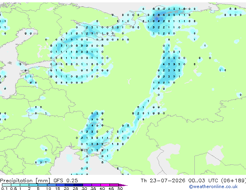The width and height of the screenshot is (246, 190).
Task: Click the '50' legend scale label
Action: [120, 188]
